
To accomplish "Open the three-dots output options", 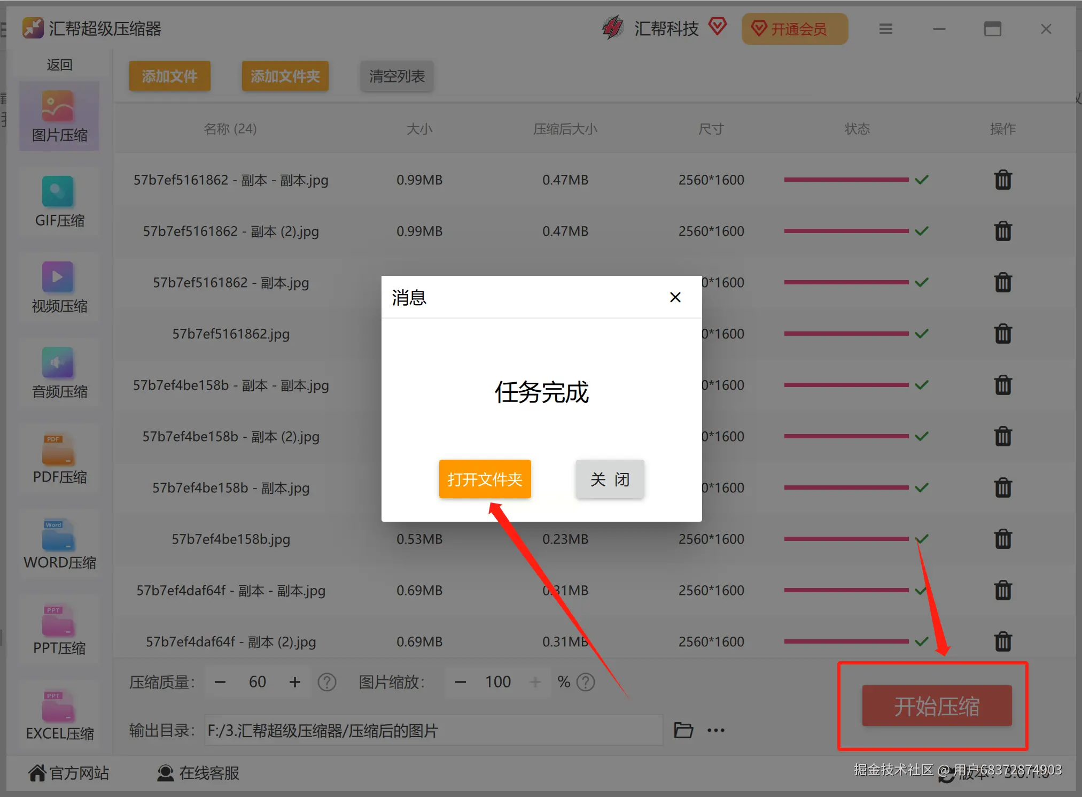I will pos(715,730).
